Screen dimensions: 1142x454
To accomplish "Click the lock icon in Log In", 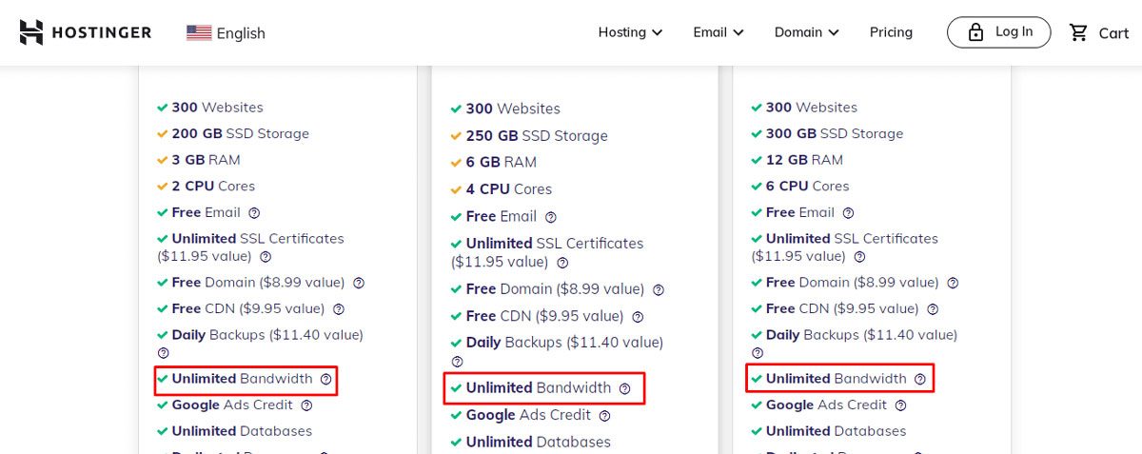I will 975,32.
